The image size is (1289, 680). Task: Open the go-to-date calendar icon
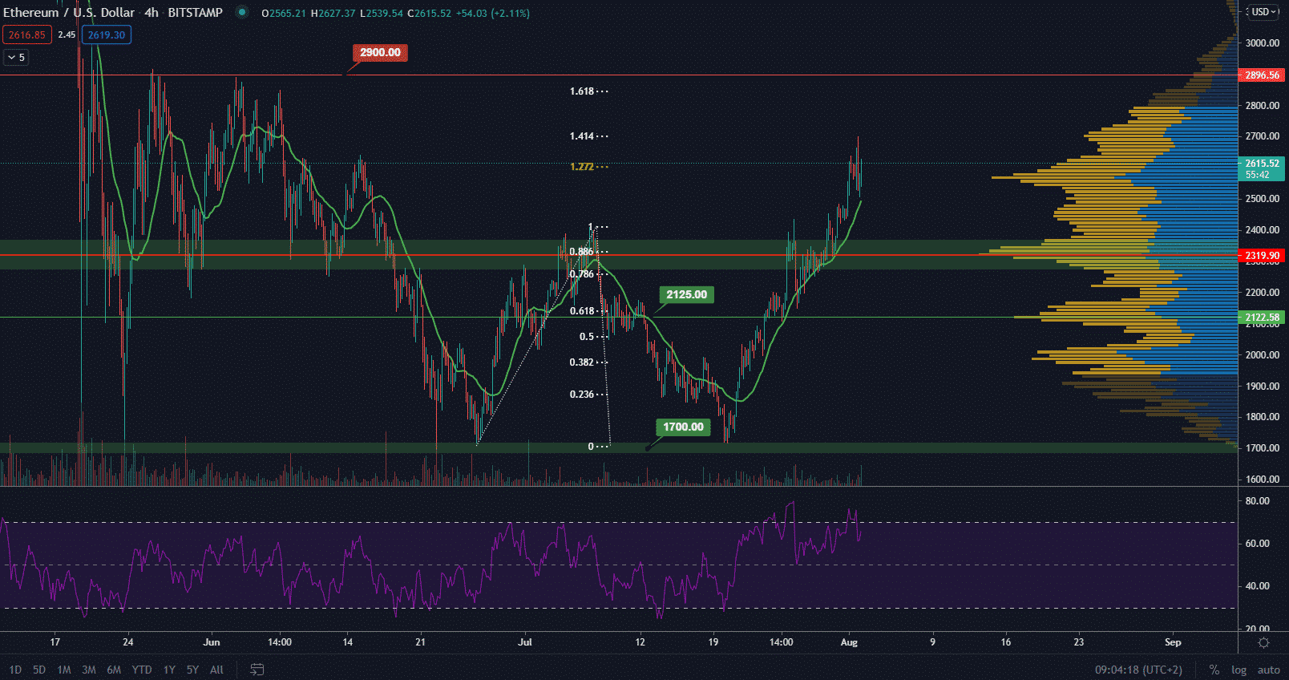coord(257,670)
